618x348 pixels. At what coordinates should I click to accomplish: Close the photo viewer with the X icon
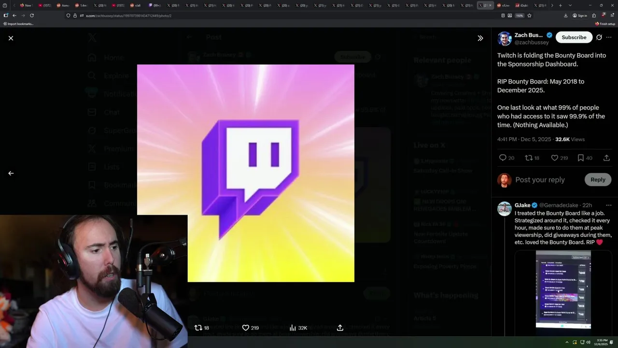11,38
